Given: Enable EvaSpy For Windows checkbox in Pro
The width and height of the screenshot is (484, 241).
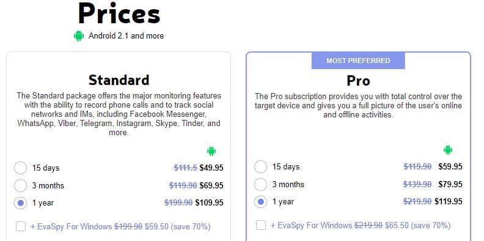Looking at the screenshot, I should point(261,225).
